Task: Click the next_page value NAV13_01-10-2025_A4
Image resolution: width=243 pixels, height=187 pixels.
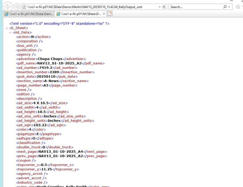Action: pos(61,152)
